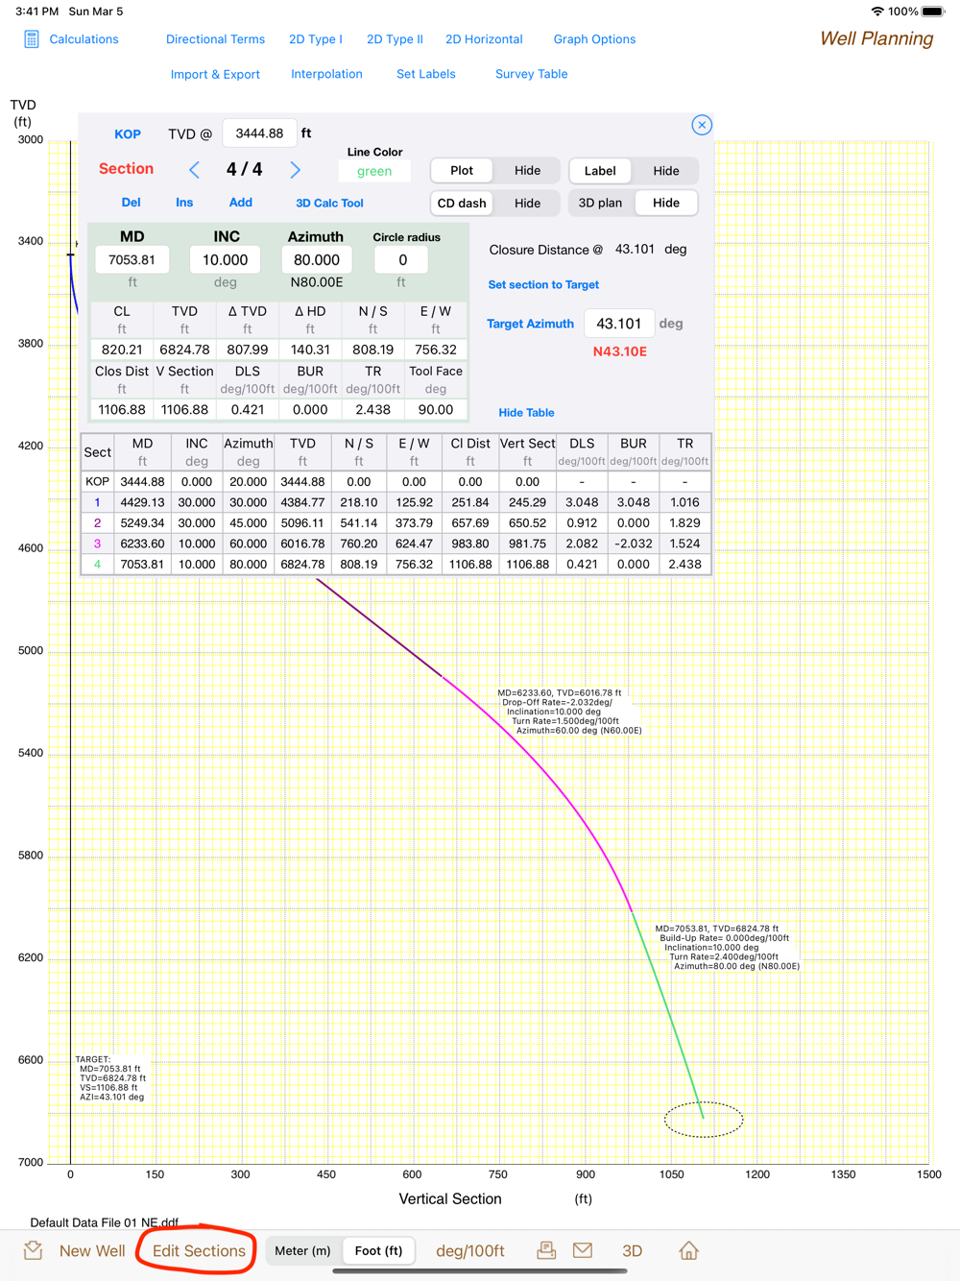Open the 3D Calc Tool

329,204
